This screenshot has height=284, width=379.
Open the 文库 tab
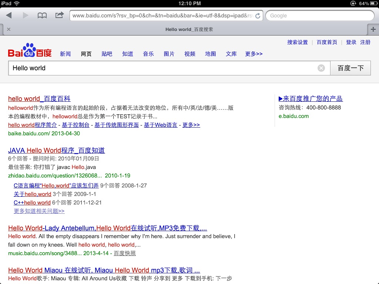231,54
